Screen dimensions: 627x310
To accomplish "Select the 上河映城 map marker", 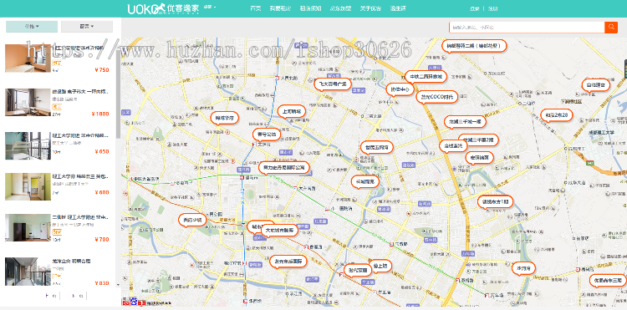I will tap(292, 111).
